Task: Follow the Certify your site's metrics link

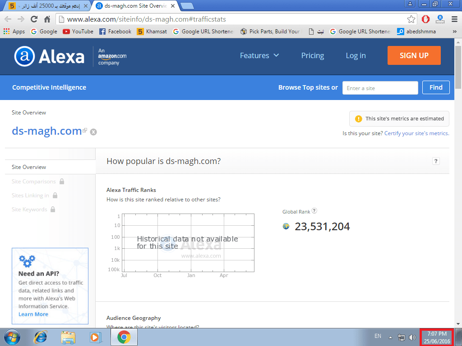Action: (x=416, y=133)
